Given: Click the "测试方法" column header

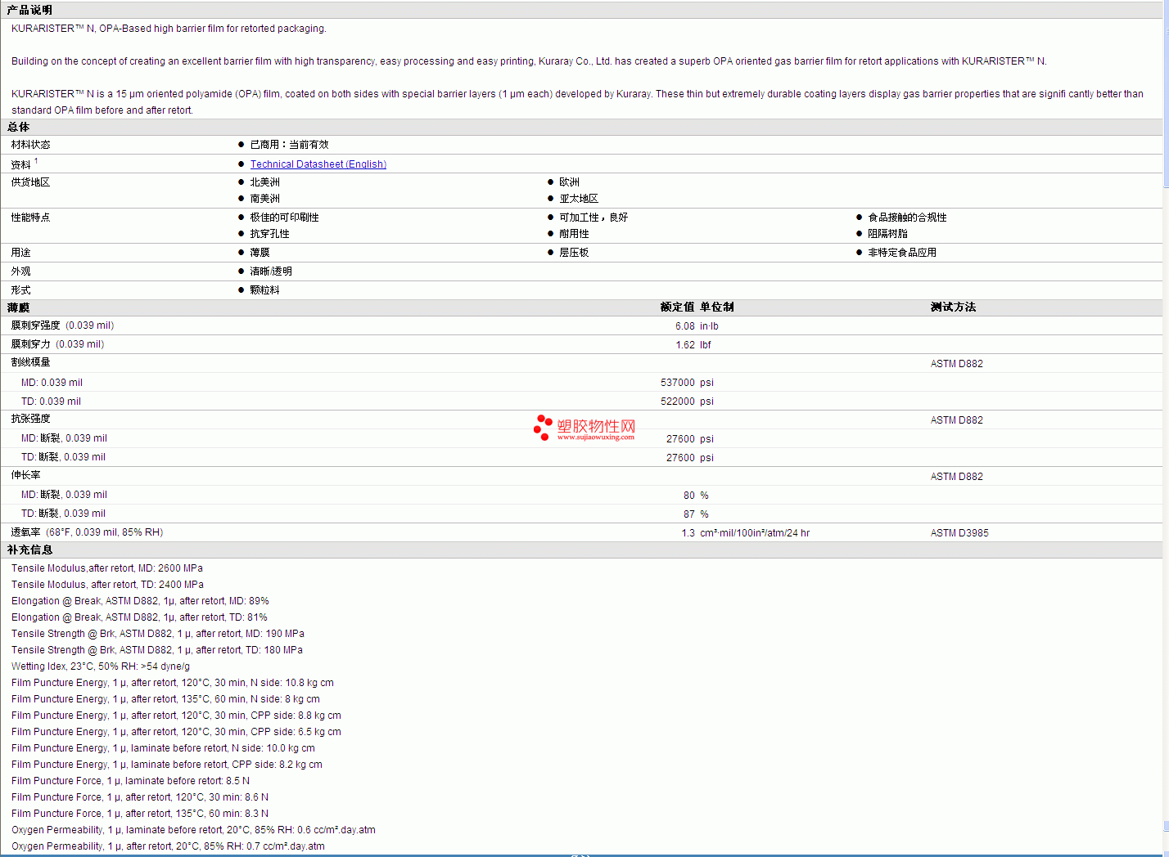Looking at the screenshot, I should click(954, 307).
